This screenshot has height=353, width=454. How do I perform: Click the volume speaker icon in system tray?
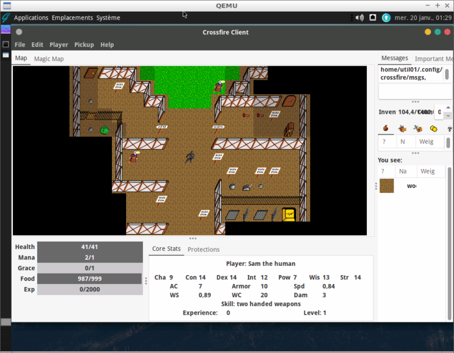(359, 17)
